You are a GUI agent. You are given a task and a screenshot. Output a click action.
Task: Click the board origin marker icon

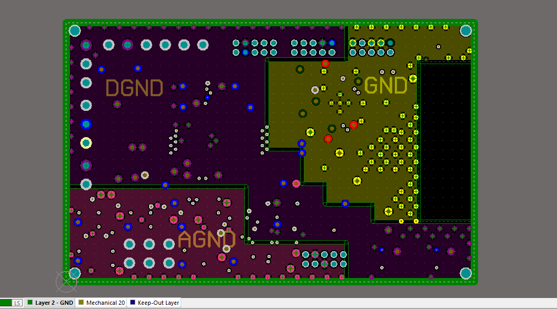(x=65, y=281)
